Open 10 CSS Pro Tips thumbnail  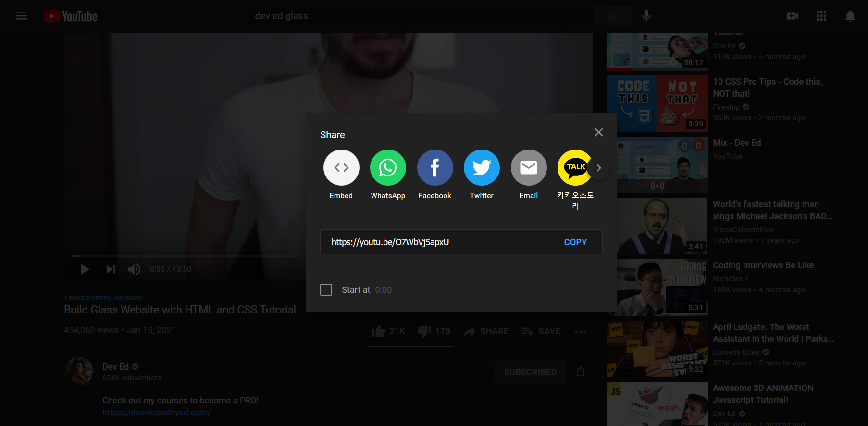point(657,104)
